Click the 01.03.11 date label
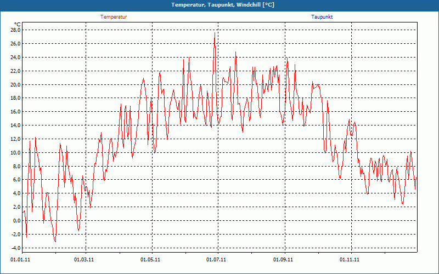The image size is (439, 274). click(84, 260)
